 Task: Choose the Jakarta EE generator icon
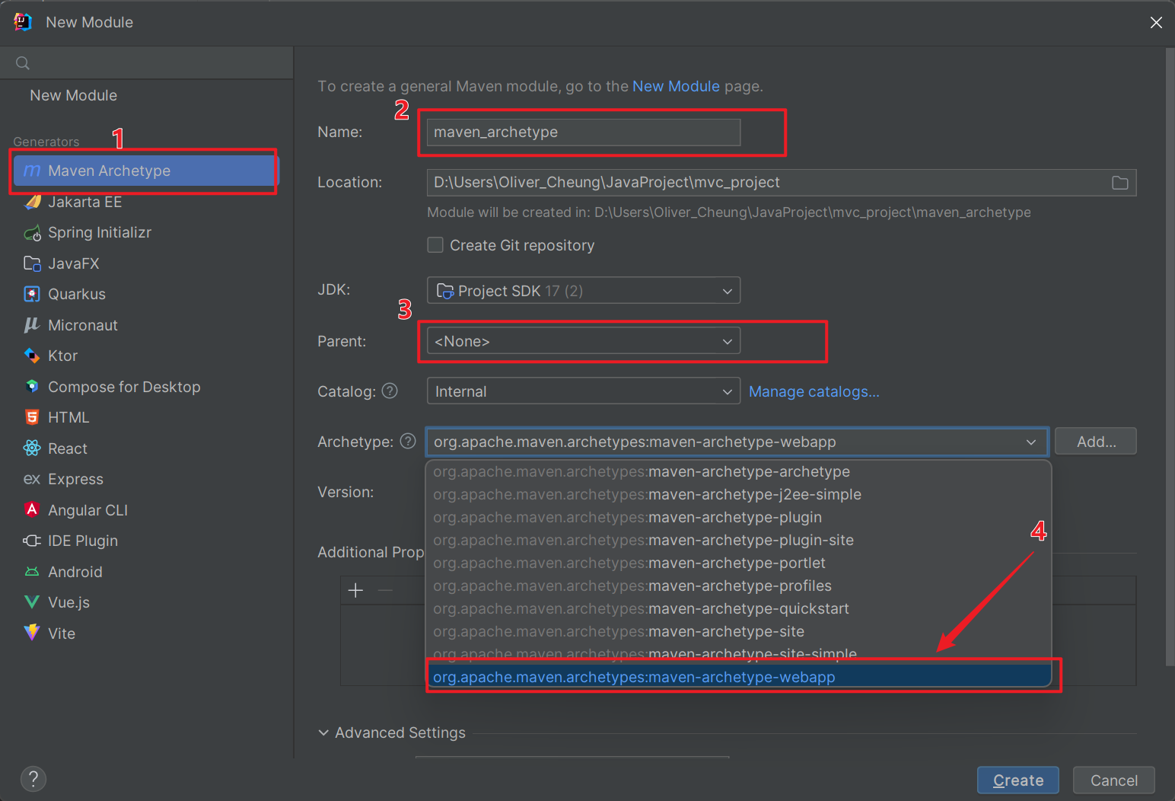click(x=32, y=202)
